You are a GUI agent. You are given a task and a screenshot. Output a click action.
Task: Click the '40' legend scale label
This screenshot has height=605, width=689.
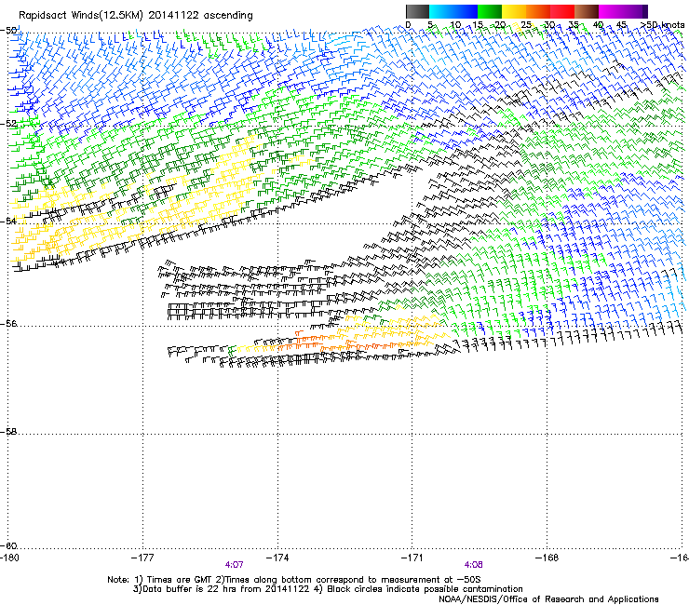pyautogui.click(x=598, y=25)
